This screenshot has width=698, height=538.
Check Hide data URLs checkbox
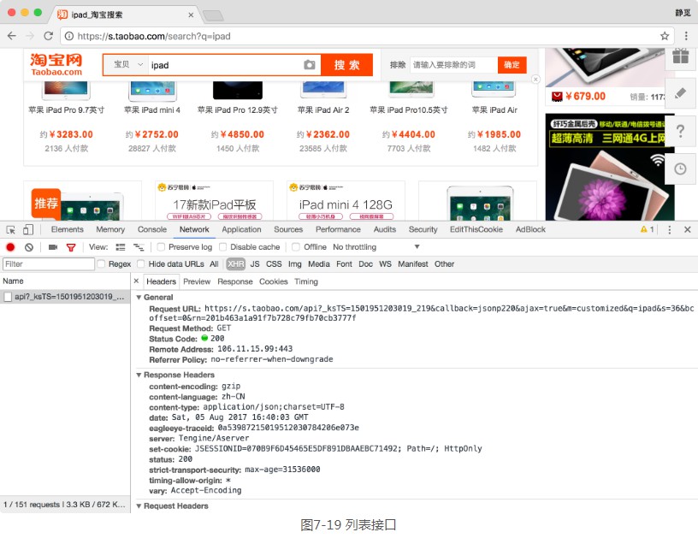click(x=140, y=264)
